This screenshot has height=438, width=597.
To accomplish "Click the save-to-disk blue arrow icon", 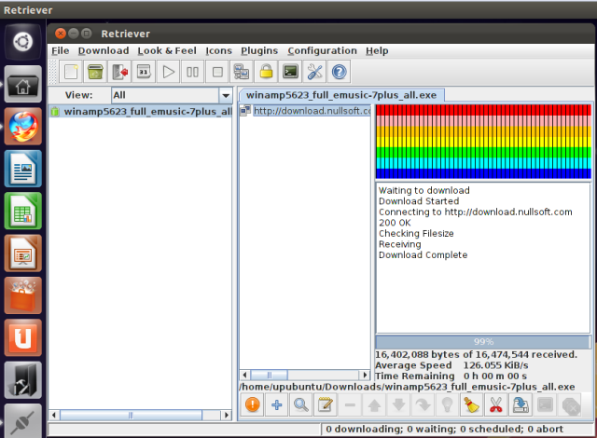I will pyautogui.click(x=521, y=404).
